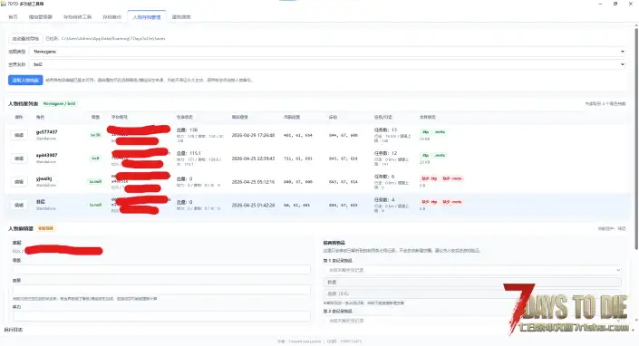The height and width of the screenshot is (346, 639).
Task: Click the green .meta tag for ap443907
Action: 440,155
